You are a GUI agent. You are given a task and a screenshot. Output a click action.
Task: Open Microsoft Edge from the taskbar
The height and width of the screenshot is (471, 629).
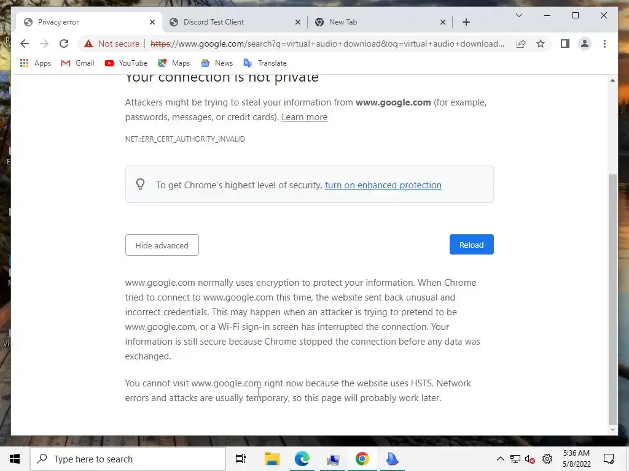tap(302, 459)
